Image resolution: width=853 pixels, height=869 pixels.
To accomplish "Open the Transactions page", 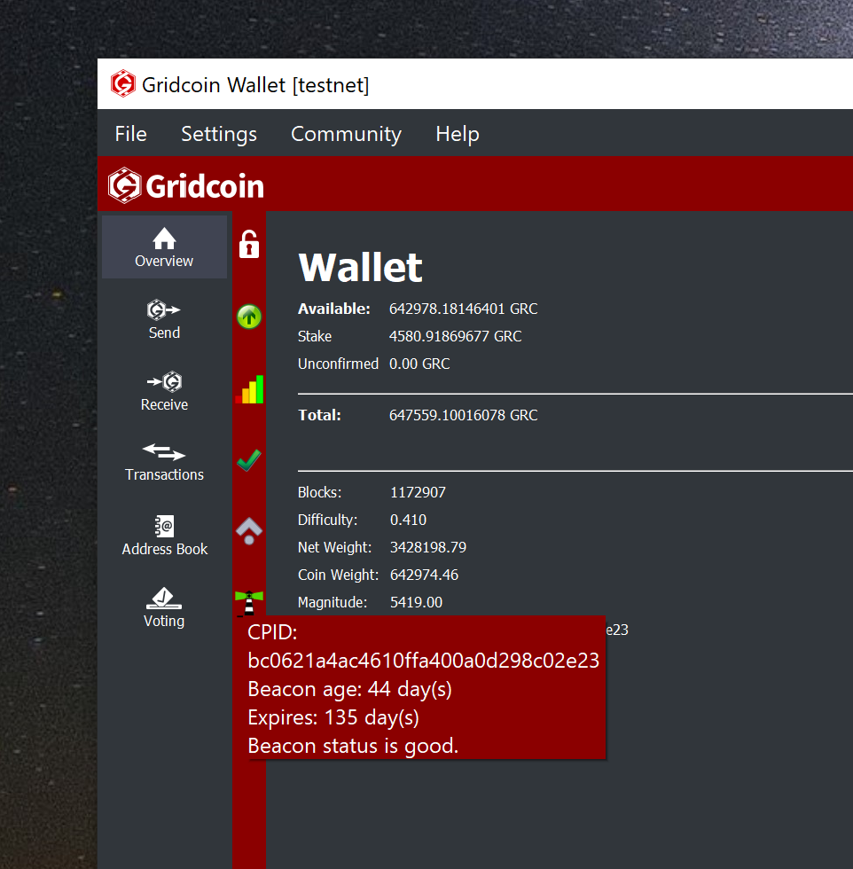I will tap(164, 462).
